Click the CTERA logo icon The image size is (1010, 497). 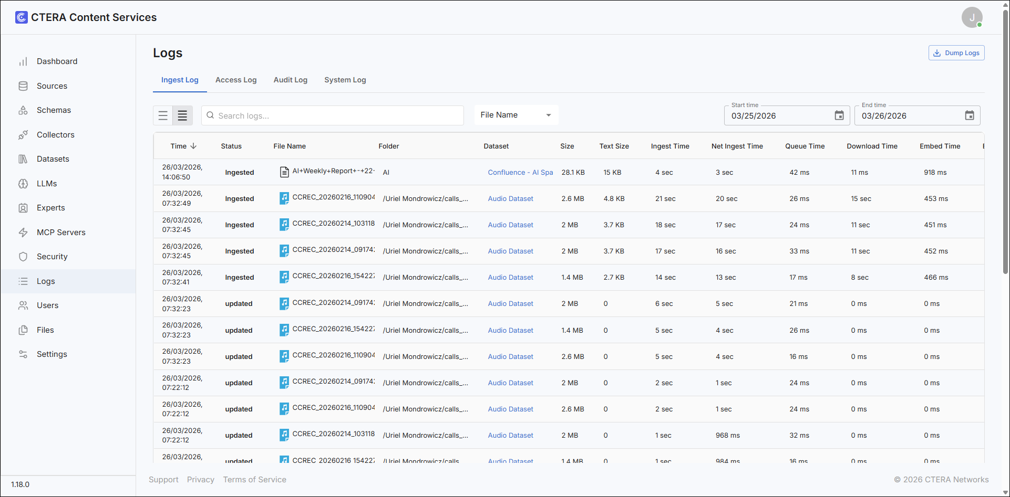[21, 17]
